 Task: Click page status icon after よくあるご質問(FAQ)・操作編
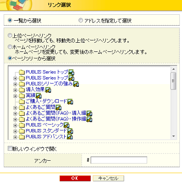[89, 119]
